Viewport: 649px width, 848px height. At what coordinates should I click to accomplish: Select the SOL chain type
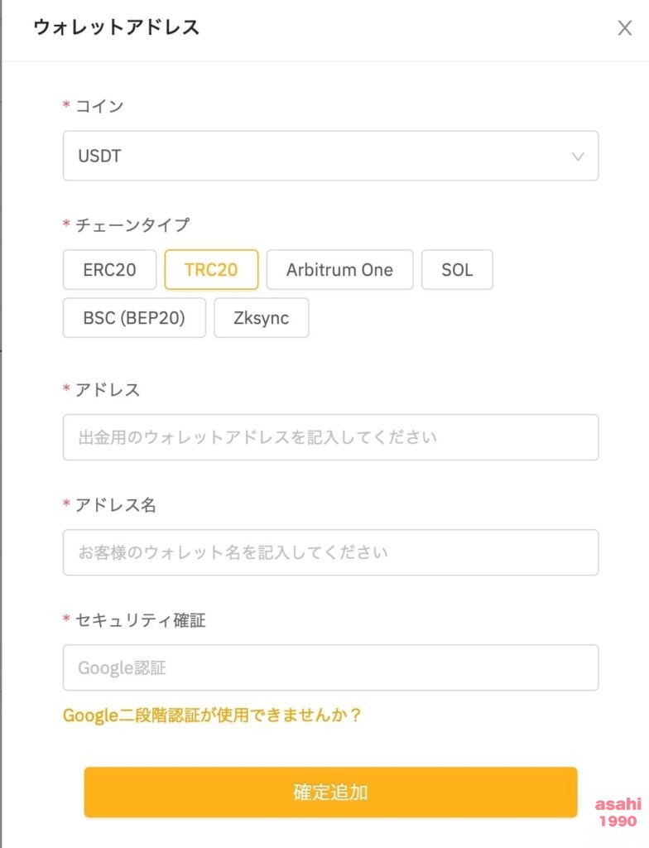click(x=457, y=269)
